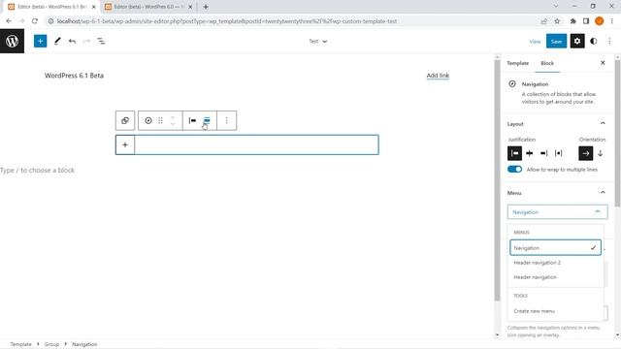Set justification to center
Viewport: 621px width, 349px height.
coord(530,153)
